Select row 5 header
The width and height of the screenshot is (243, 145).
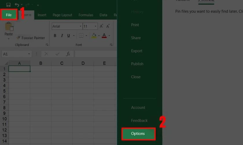point(4,91)
